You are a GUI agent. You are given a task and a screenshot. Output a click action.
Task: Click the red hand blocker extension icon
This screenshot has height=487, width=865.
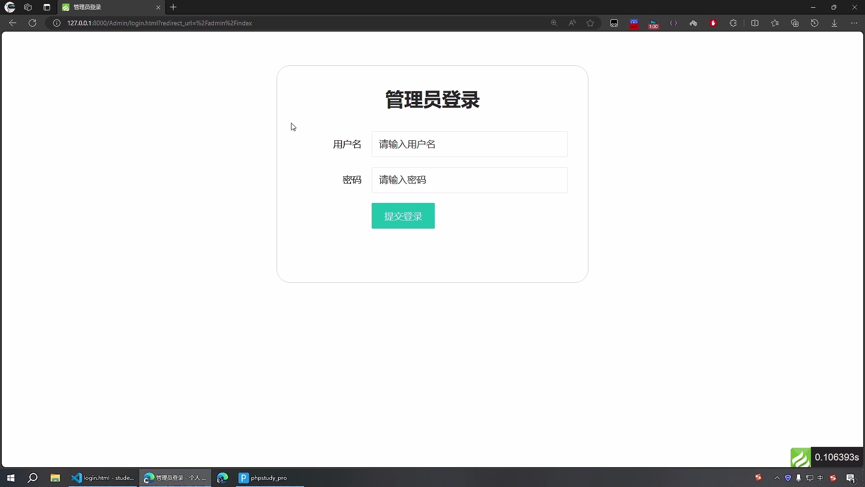click(713, 23)
